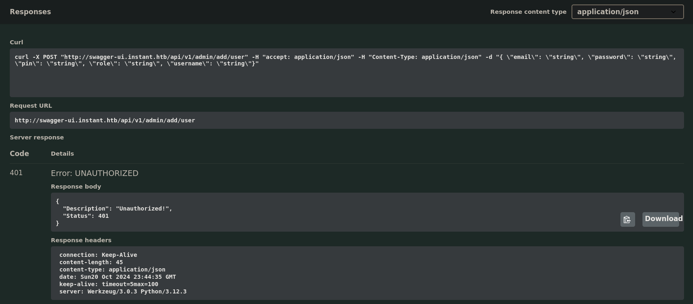The height and width of the screenshot is (304, 693).
Task: Click the "Description": "Unauthorized!" line
Action: pos(117,208)
